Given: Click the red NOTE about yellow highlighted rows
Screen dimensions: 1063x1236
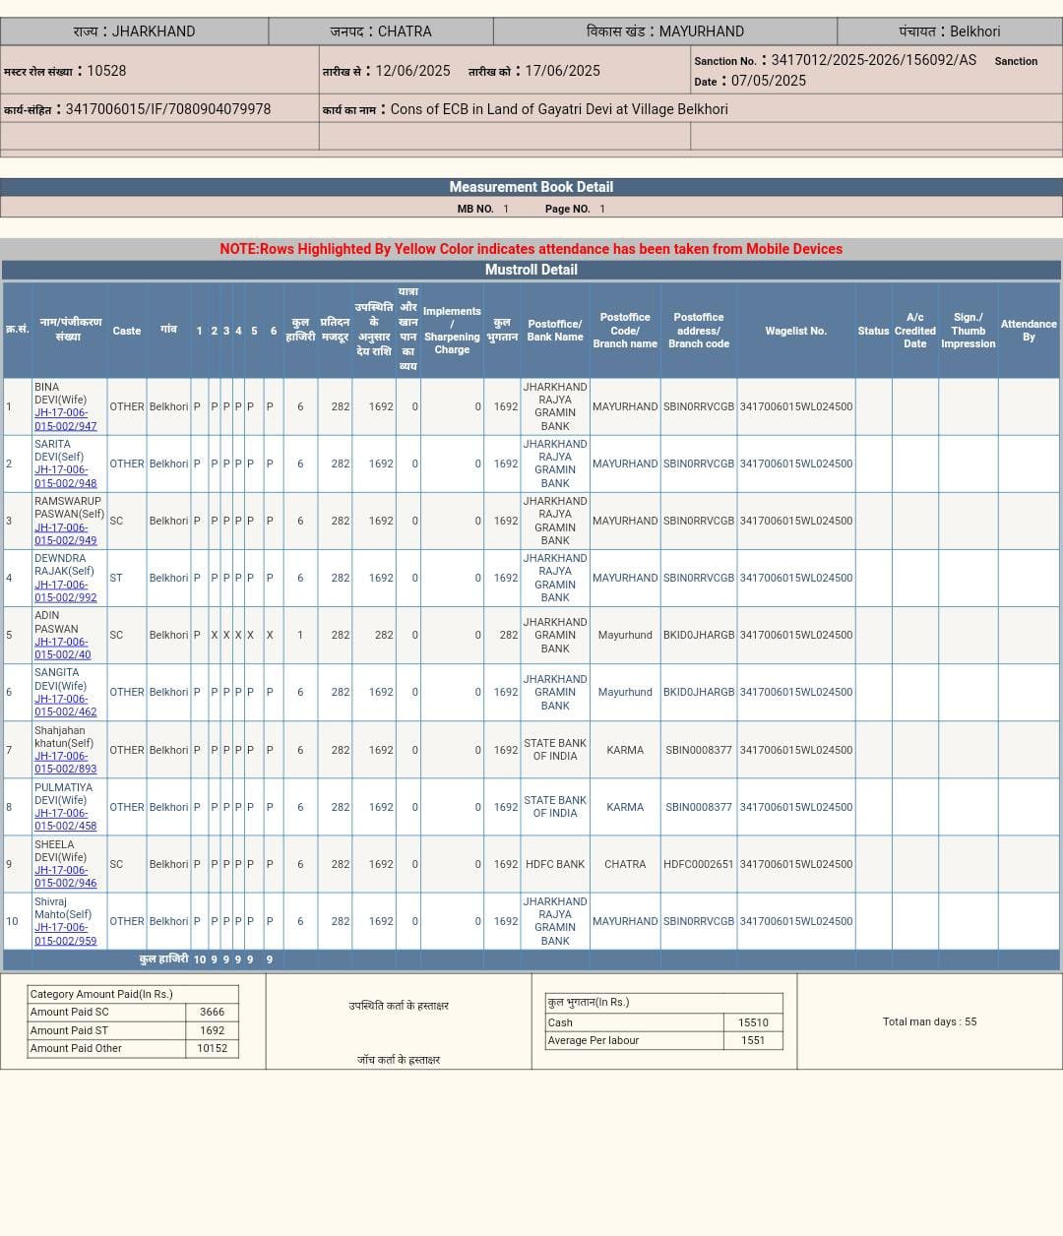Looking at the screenshot, I should (531, 249).
